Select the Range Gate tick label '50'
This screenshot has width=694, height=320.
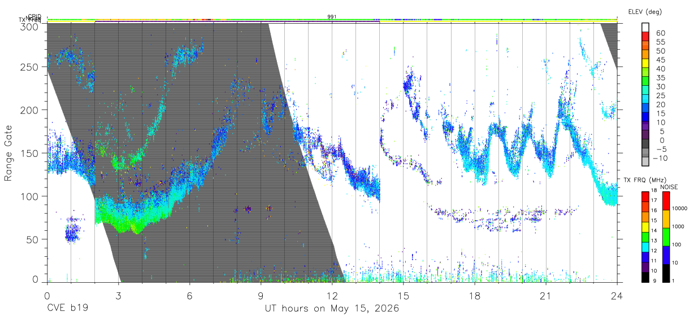click(x=32, y=239)
